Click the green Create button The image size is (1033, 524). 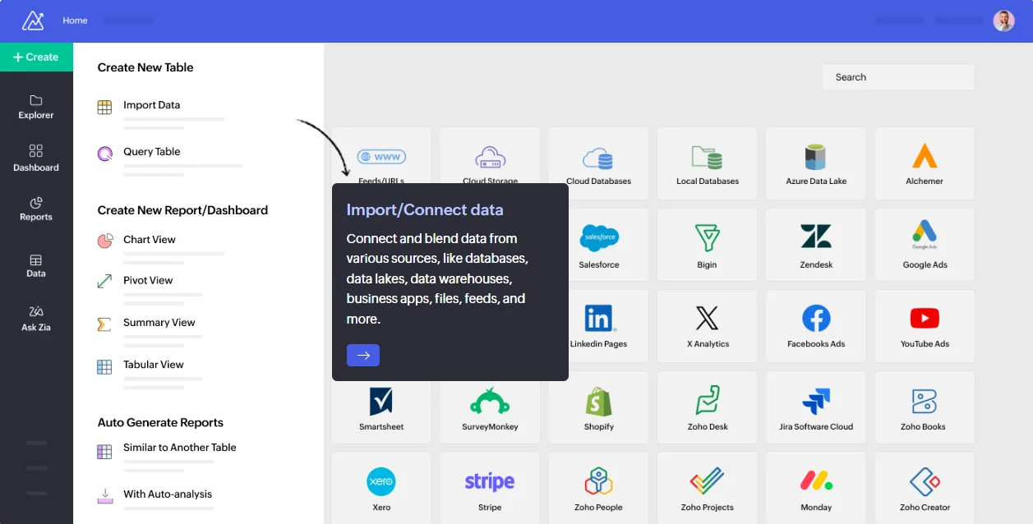(x=36, y=57)
